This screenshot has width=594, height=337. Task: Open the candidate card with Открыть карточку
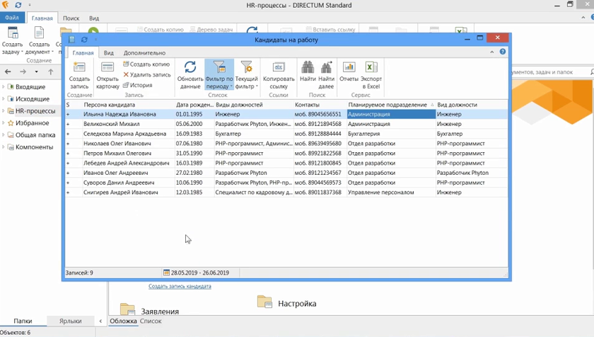pos(107,68)
